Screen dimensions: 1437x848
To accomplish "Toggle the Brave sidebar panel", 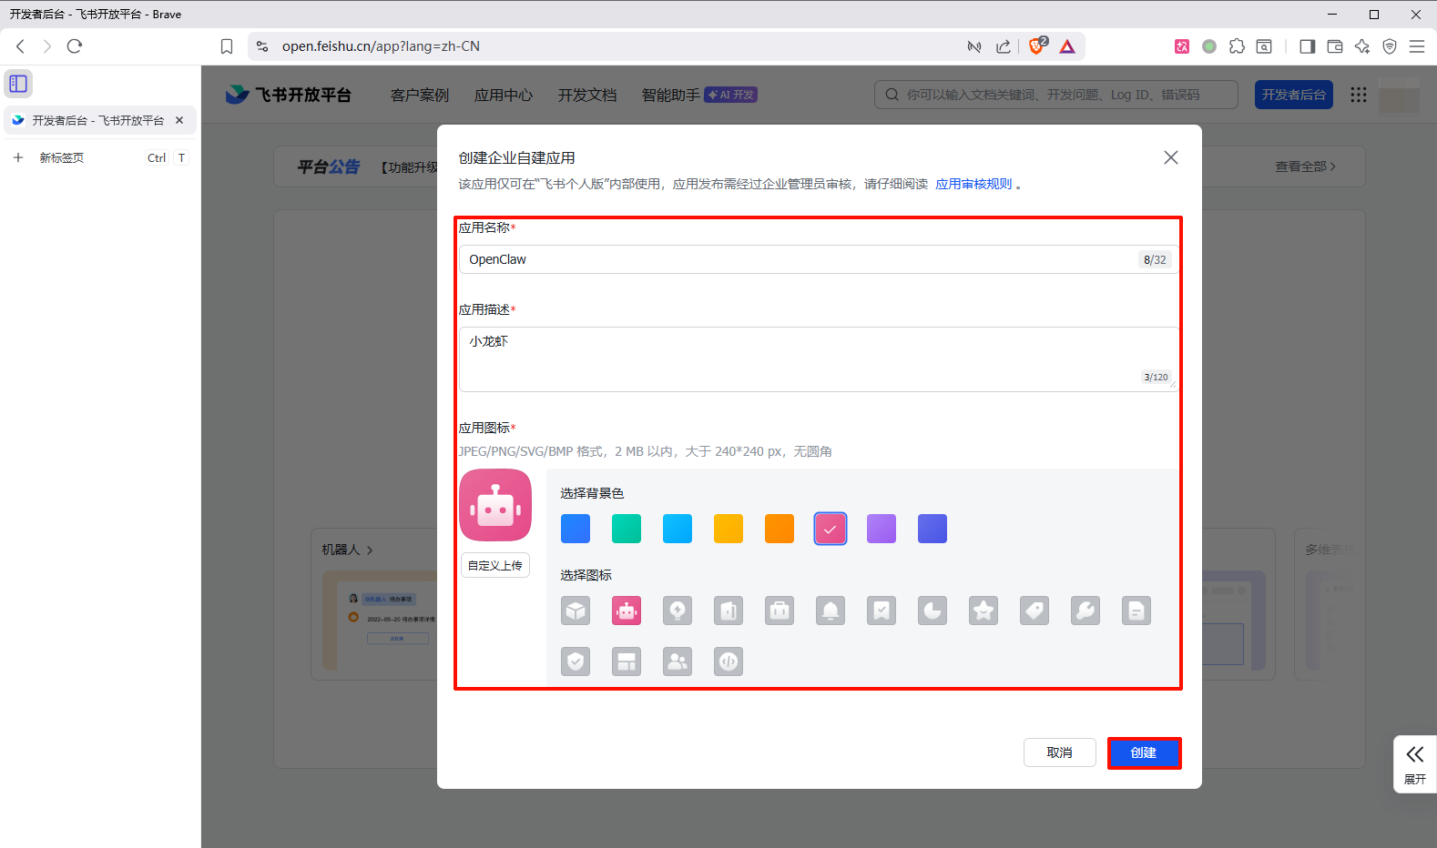I will click(1307, 46).
